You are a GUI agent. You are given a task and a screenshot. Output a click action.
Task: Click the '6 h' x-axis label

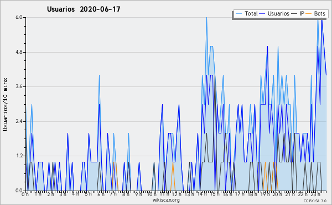pos(101,194)
